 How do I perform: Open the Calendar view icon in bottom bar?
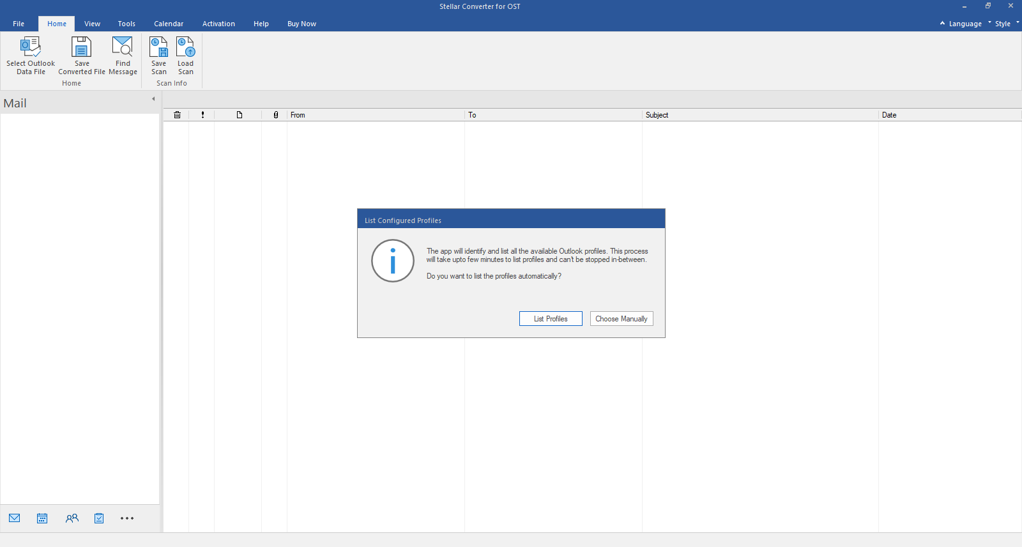click(42, 518)
